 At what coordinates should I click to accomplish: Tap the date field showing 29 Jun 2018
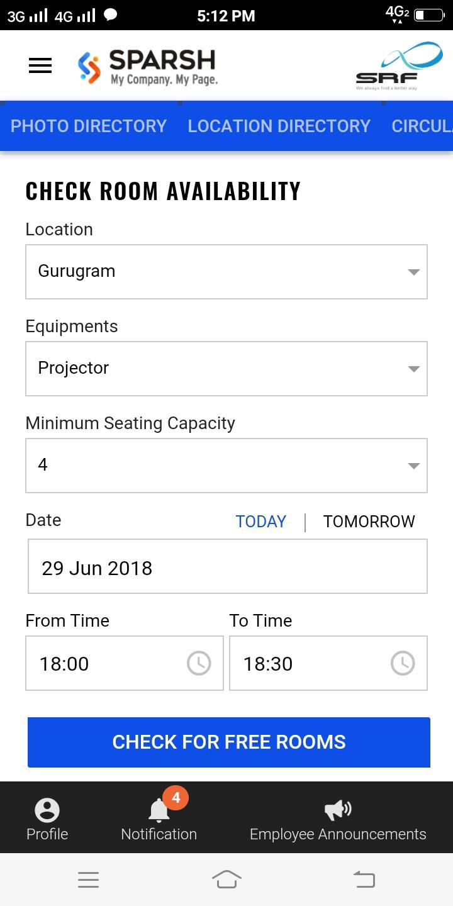pyautogui.click(x=228, y=567)
